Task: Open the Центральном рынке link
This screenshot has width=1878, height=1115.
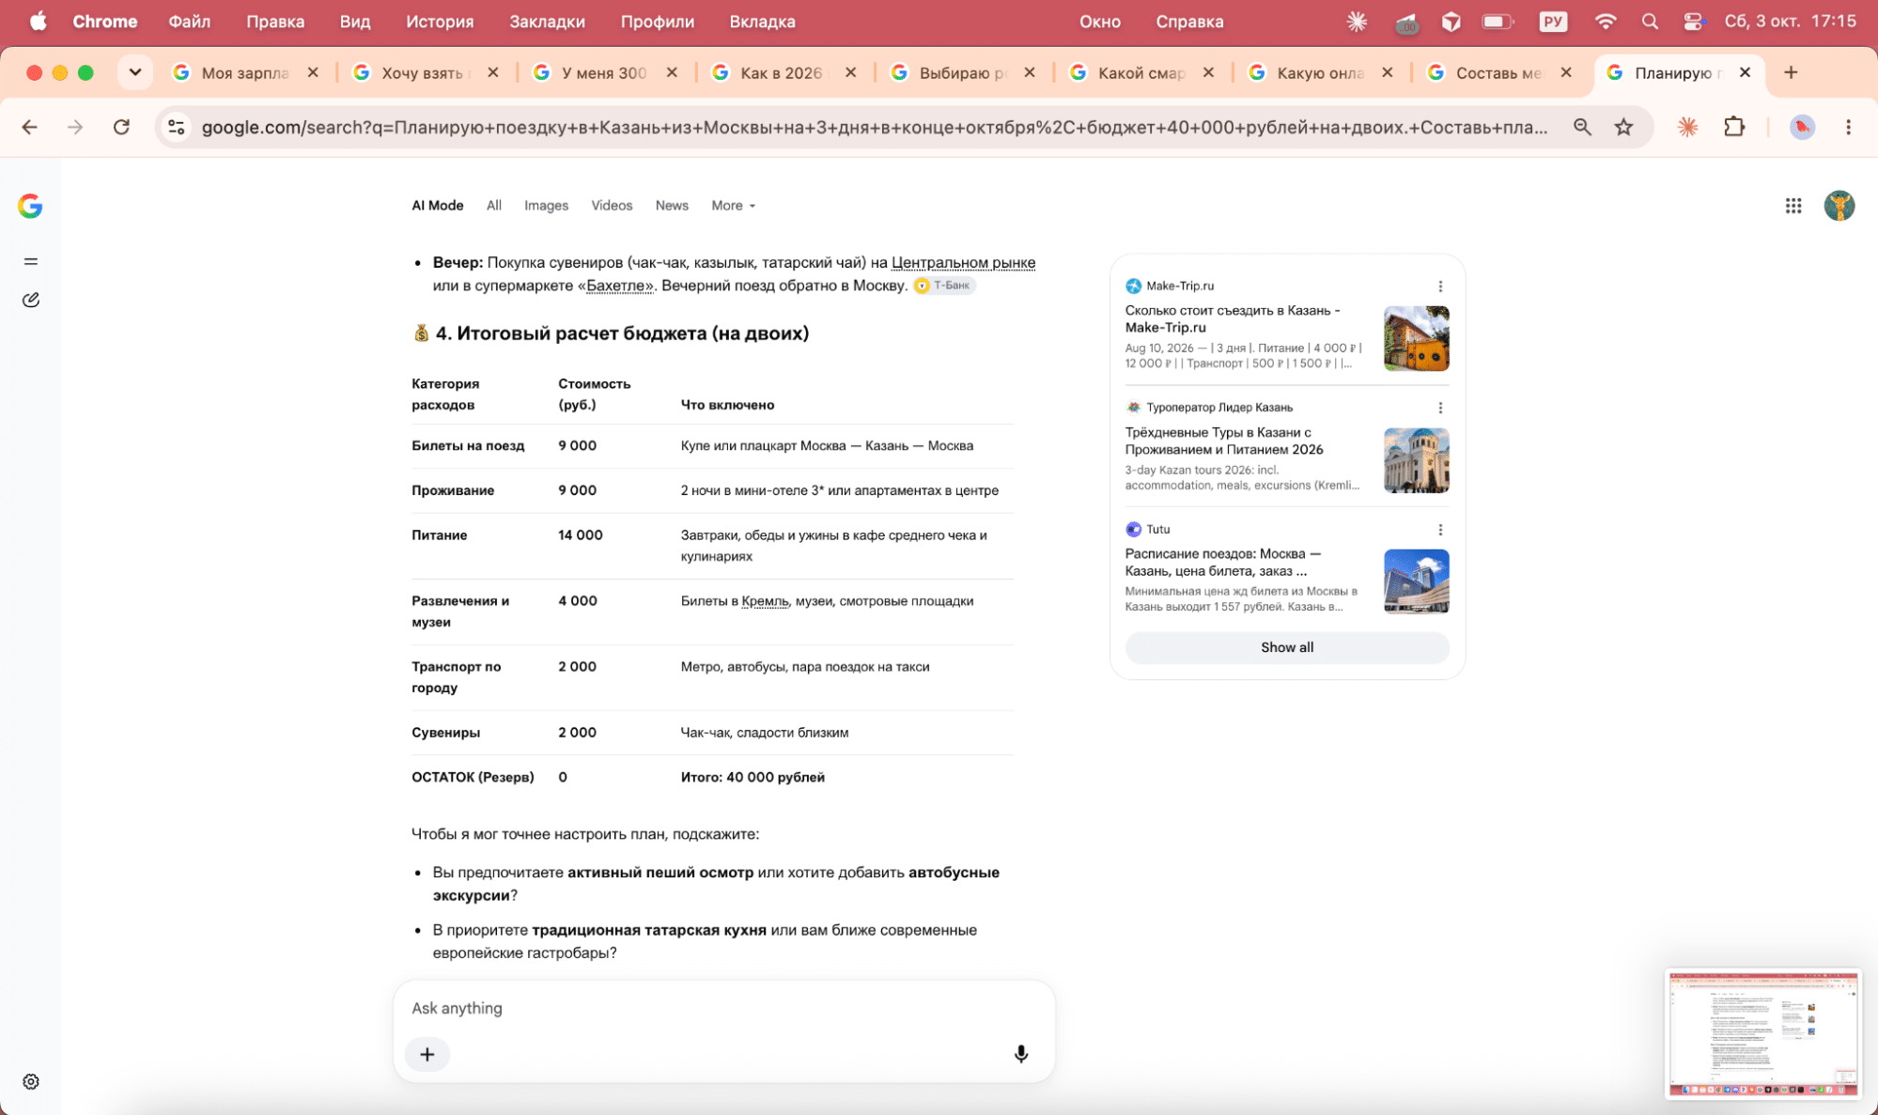Action: pos(963,262)
